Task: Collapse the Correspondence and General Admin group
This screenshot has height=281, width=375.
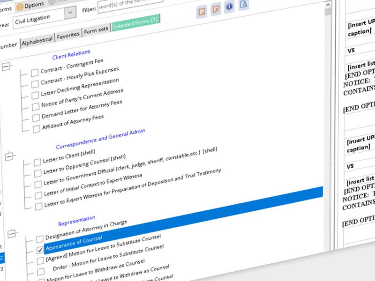Action: tap(9, 157)
